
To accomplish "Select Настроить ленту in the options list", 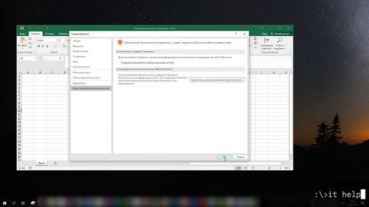I will (91, 72).
